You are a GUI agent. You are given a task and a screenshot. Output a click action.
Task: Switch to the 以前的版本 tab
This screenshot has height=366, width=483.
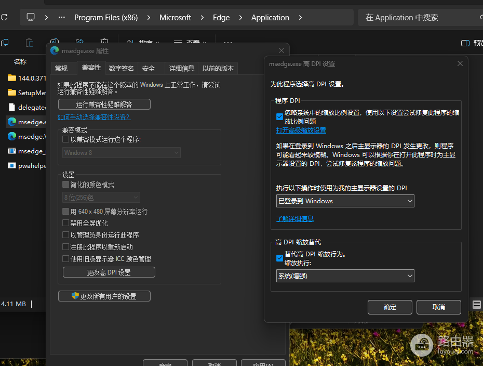coord(218,69)
